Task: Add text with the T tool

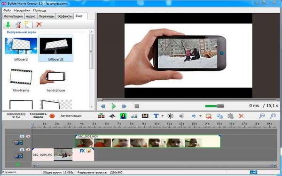Action: click(x=156, y=116)
